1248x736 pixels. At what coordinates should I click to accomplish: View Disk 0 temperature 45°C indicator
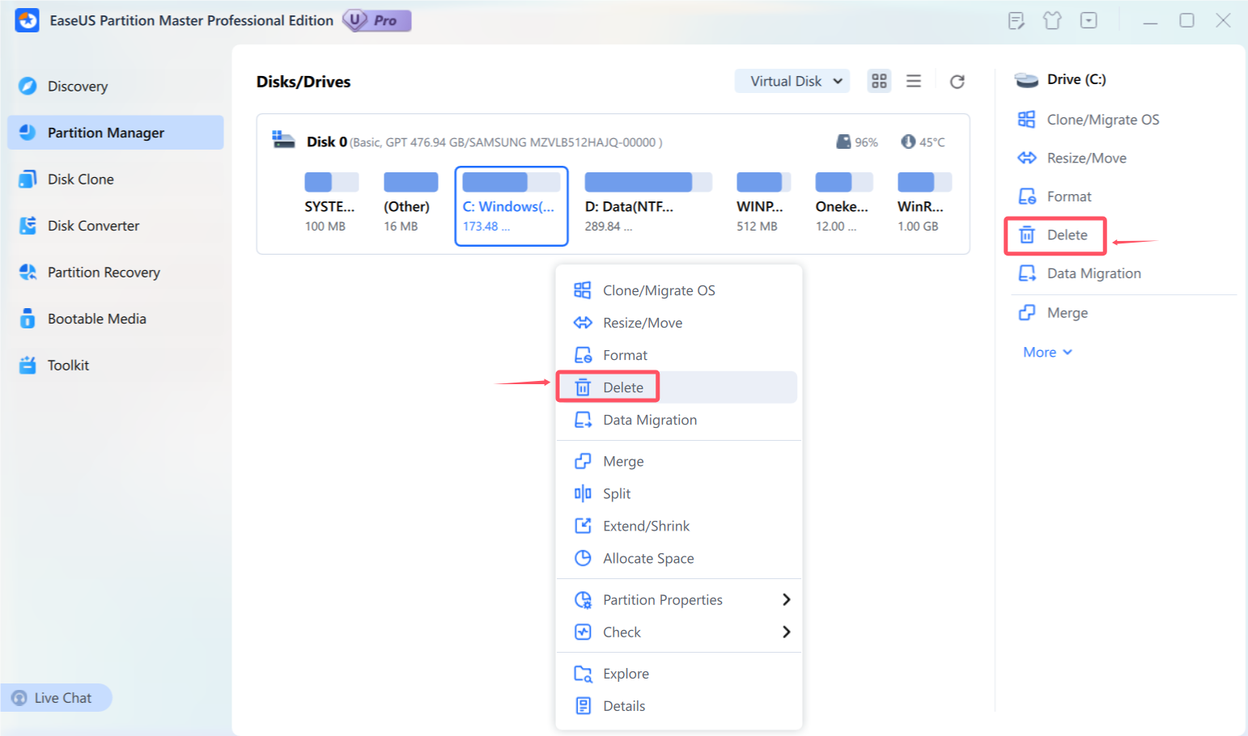tap(923, 142)
